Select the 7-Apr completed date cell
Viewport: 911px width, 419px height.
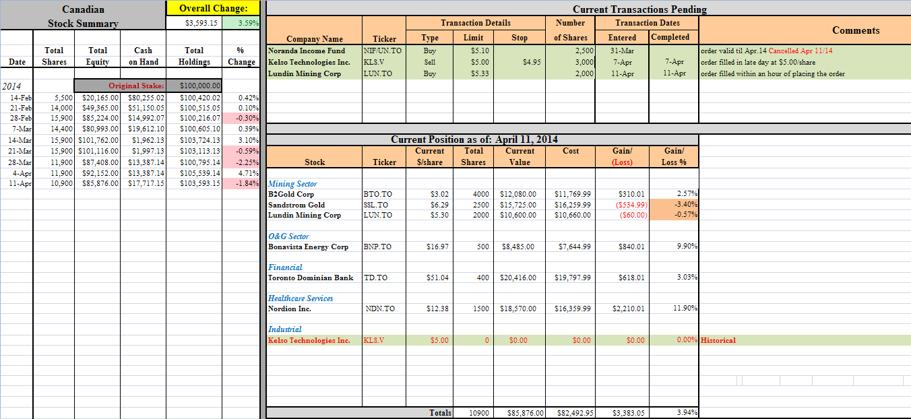point(674,62)
